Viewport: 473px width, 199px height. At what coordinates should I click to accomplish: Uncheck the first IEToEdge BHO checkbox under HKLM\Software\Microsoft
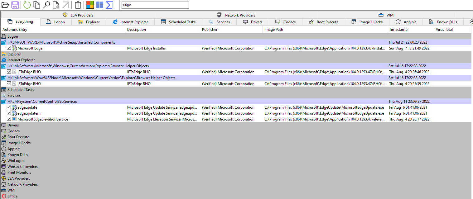pos(9,72)
